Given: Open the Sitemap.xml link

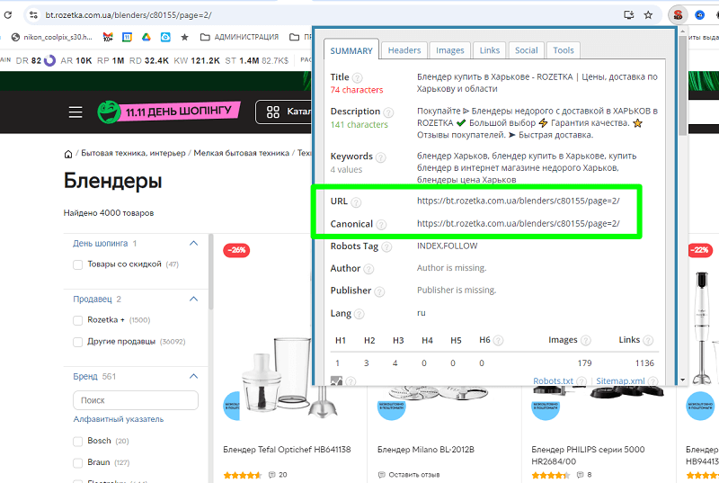Looking at the screenshot, I should 620,380.
